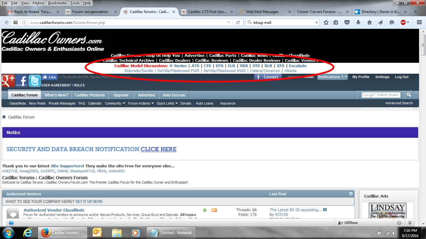Focus the Google Custom Search field
Screen dimensions: 426x239
point(381,95)
